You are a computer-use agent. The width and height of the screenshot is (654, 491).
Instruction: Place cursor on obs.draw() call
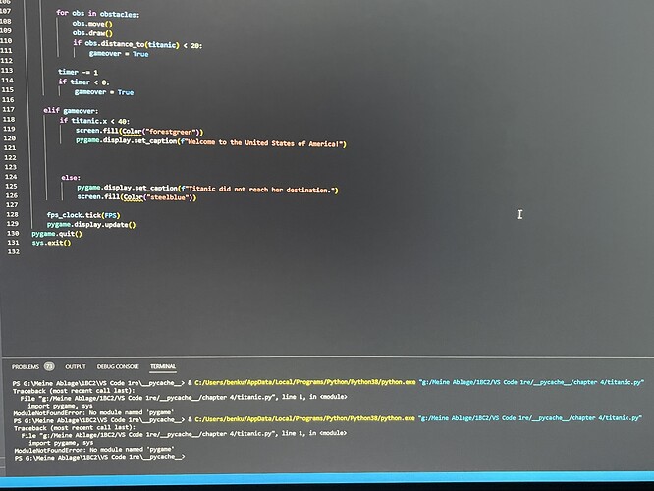coord(92,33)
